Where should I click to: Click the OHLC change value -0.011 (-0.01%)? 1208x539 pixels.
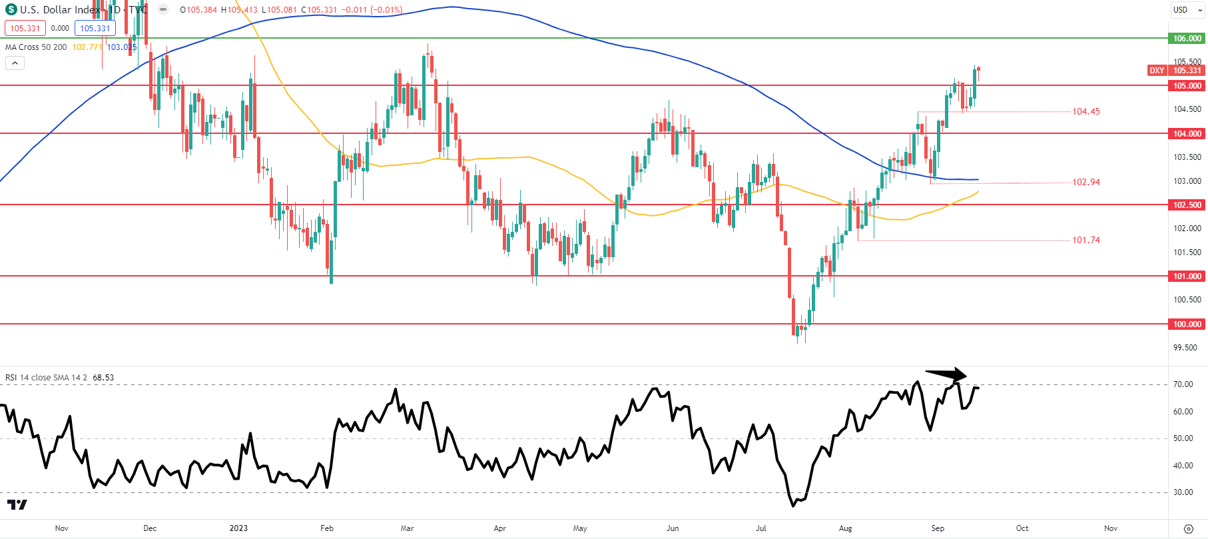pyautogui.click(x=372, y=10)
